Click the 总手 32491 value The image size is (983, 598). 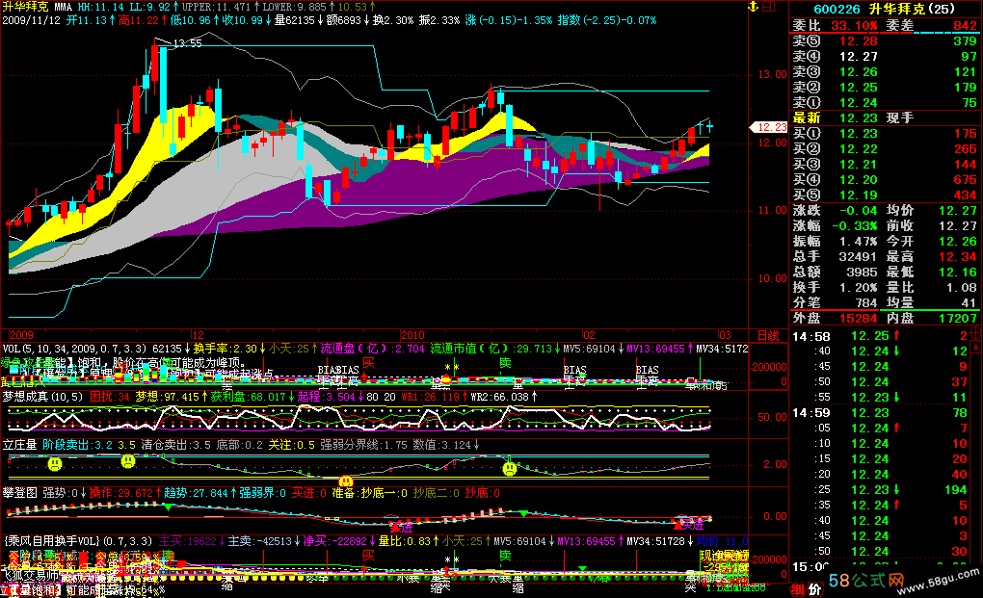859,257
